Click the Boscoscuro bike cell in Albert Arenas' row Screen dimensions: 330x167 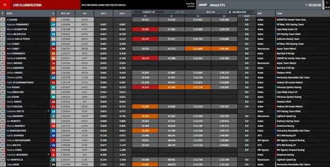point(263,63)
